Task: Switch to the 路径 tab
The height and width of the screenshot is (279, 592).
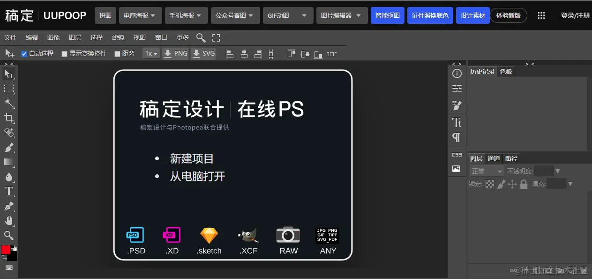Action: tap(511, 158)
